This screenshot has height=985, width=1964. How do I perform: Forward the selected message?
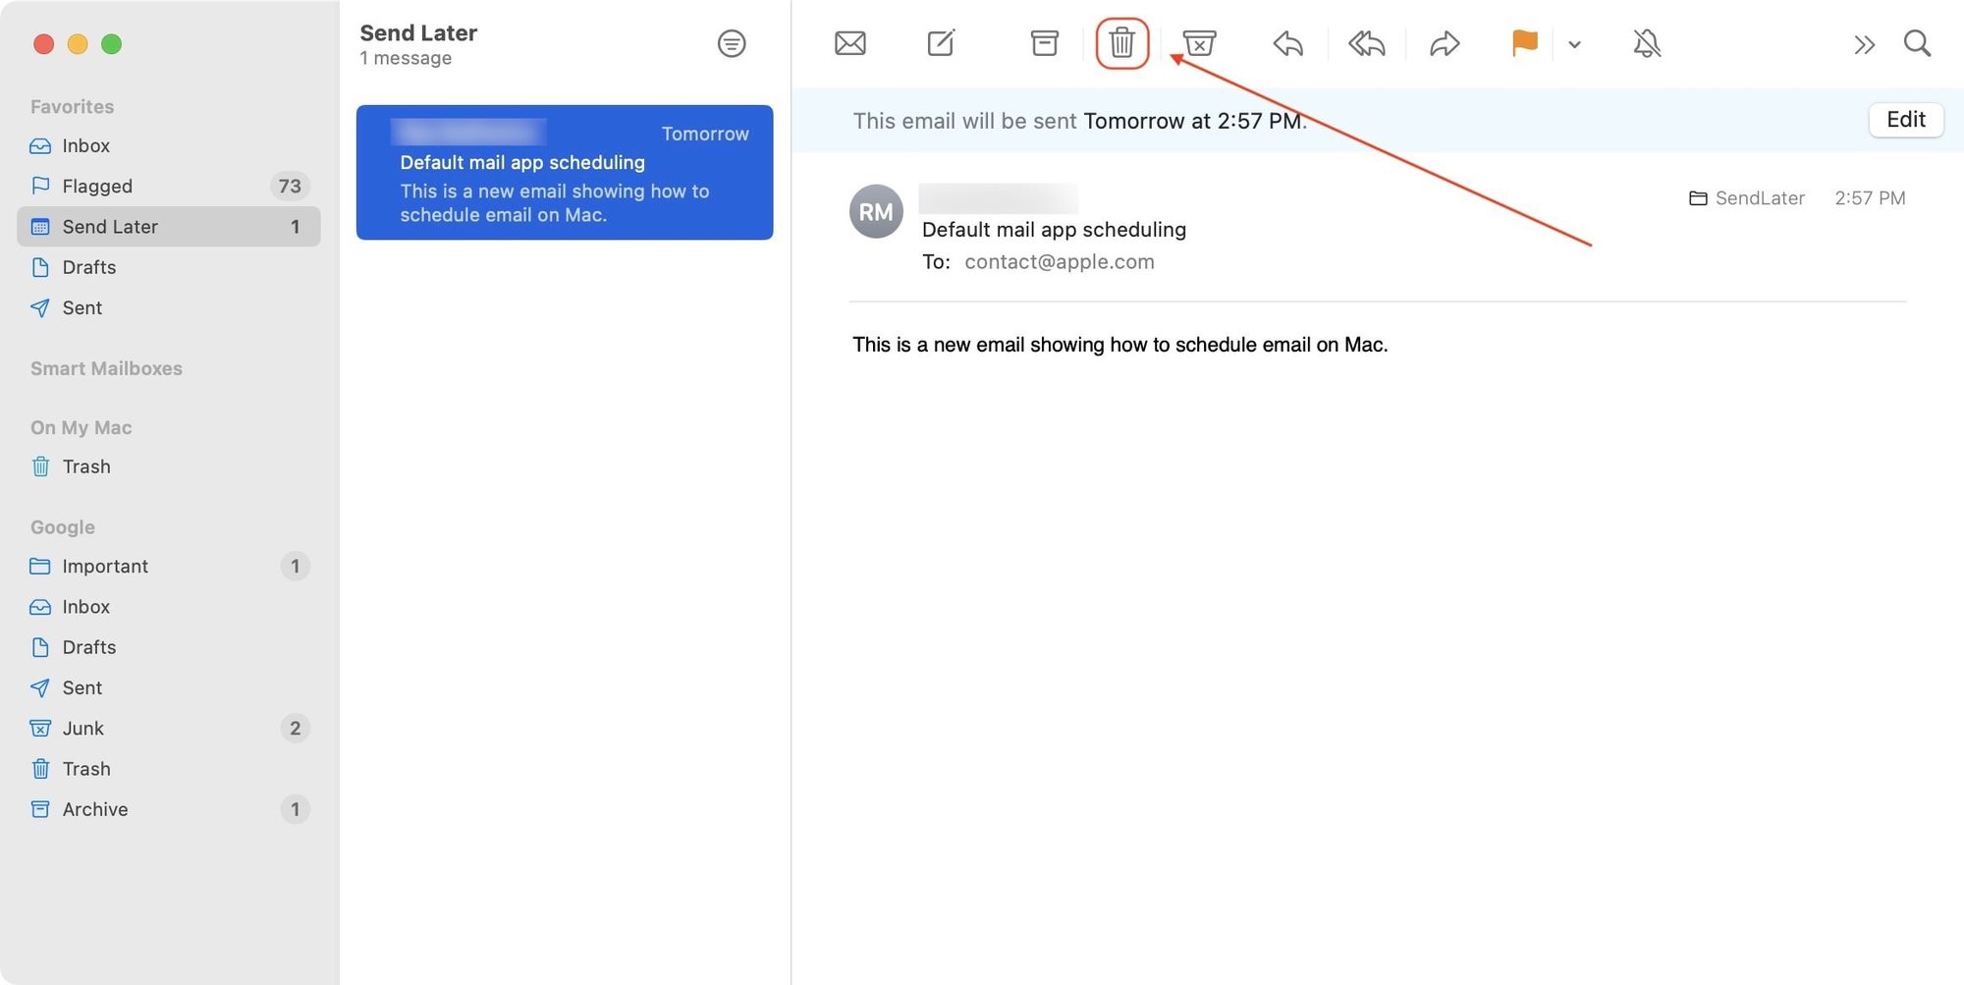point(1445,43)
